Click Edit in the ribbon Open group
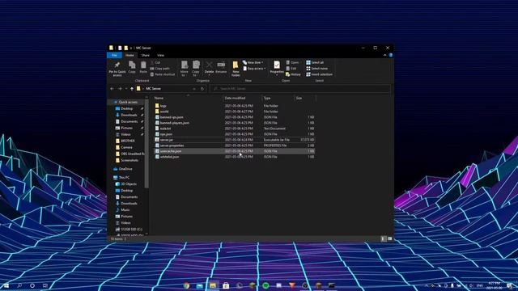The height and width of the screenshot is (291, 518). 291,68
